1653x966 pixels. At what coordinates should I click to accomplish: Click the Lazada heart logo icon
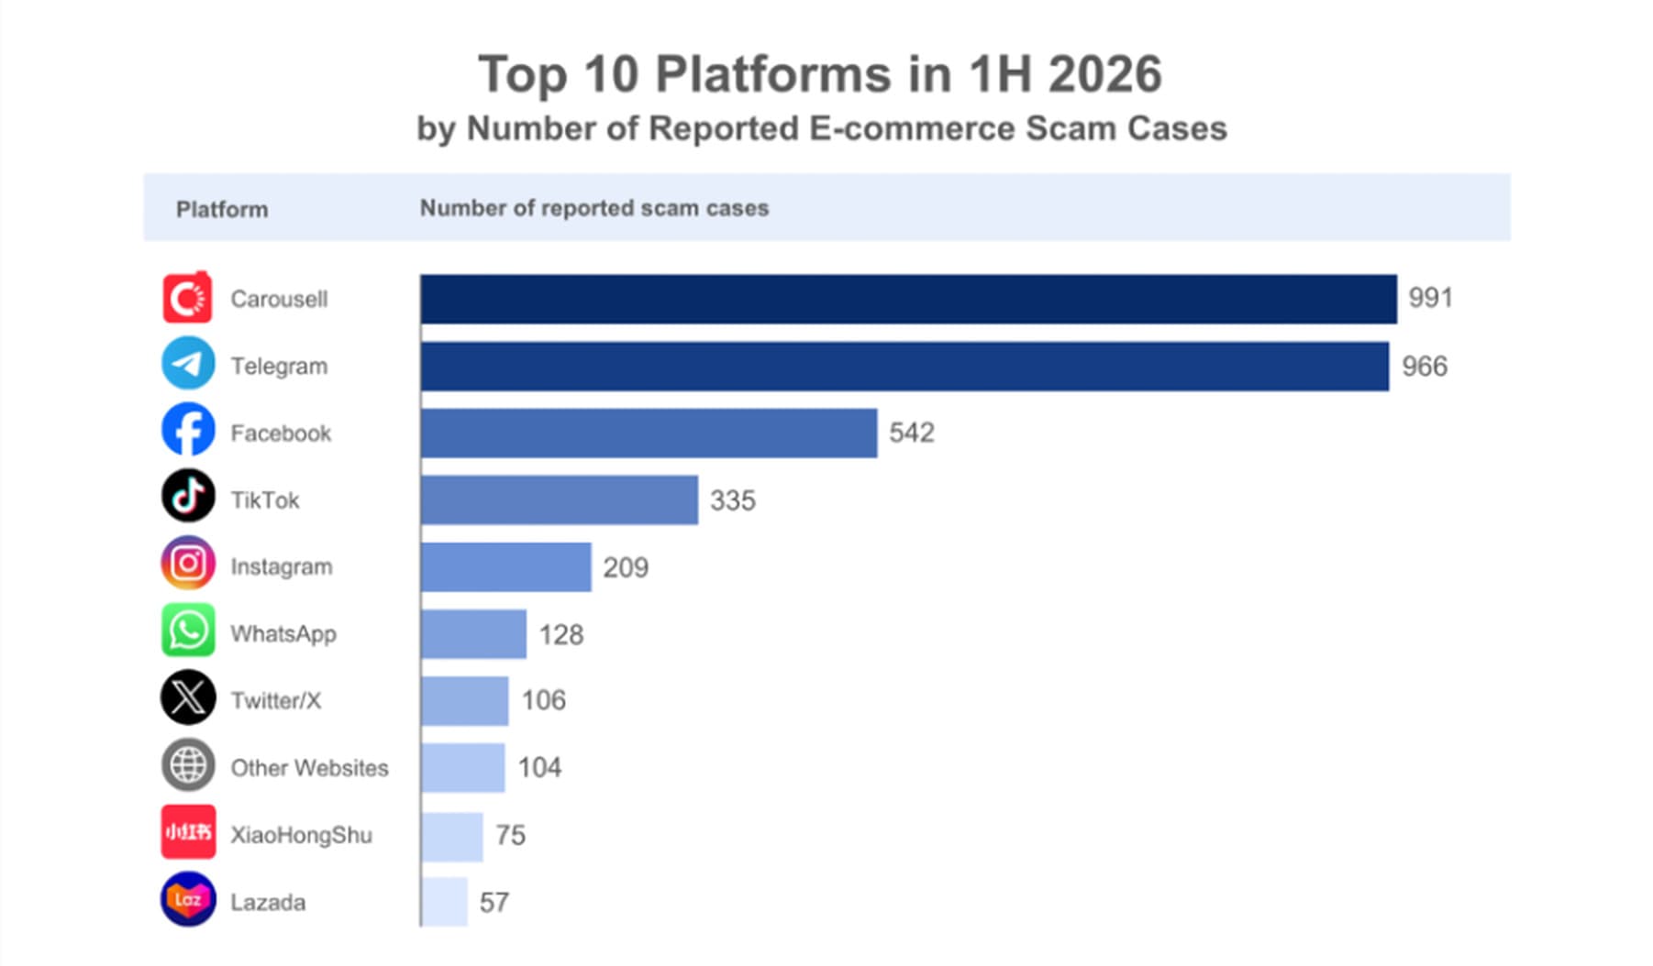pos(188,899)
